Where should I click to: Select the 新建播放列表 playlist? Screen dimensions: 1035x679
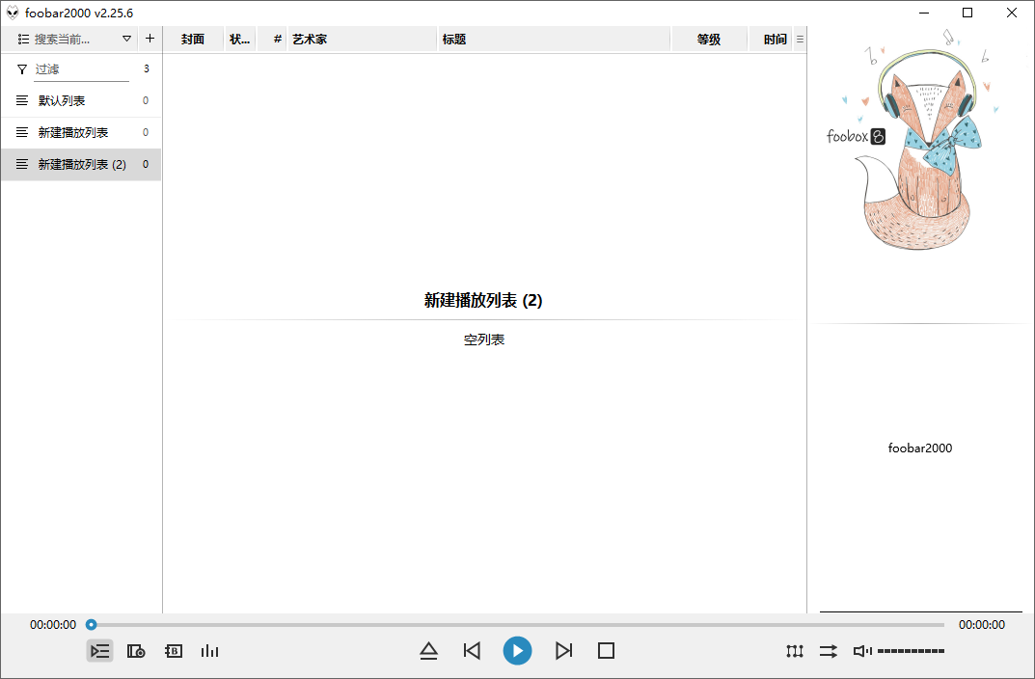72,132
